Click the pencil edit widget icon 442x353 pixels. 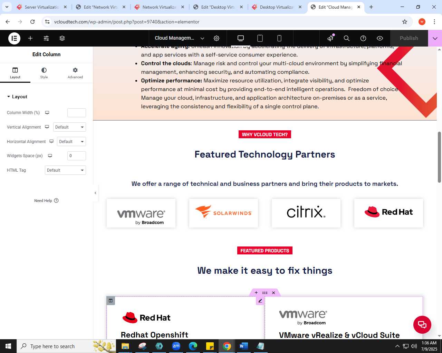tap(260, 301)
